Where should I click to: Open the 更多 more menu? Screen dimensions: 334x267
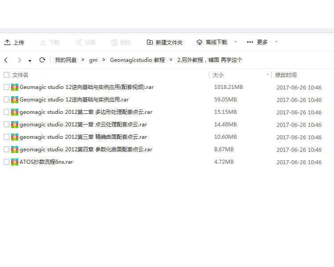257,42
